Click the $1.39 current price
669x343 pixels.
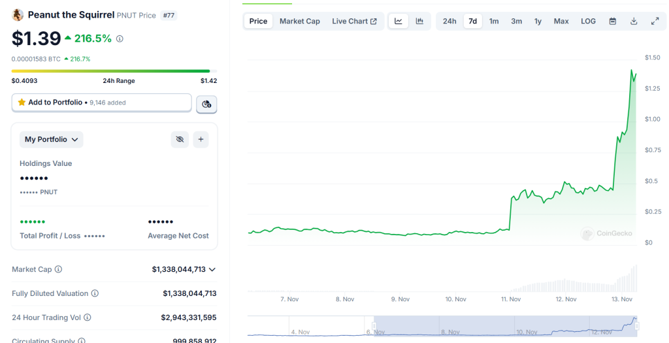[37, 39]
